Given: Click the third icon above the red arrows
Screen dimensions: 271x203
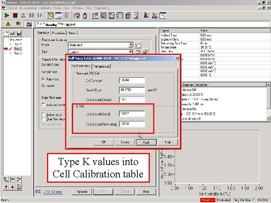Looking at the screenshot, I should [x=19, y=180].
